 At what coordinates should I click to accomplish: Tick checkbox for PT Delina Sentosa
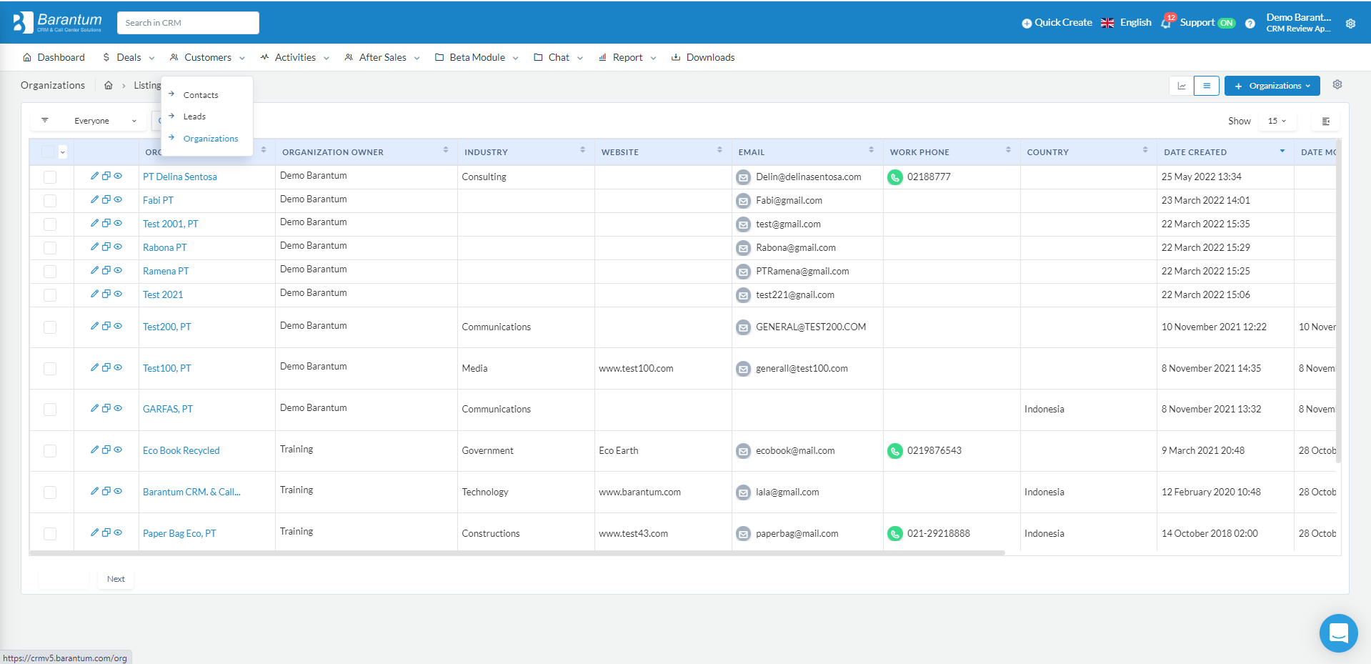(x=50, y=177)
